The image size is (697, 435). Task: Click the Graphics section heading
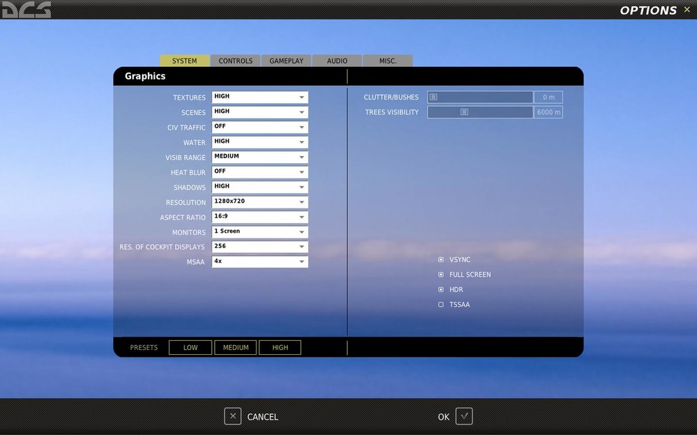145,76
